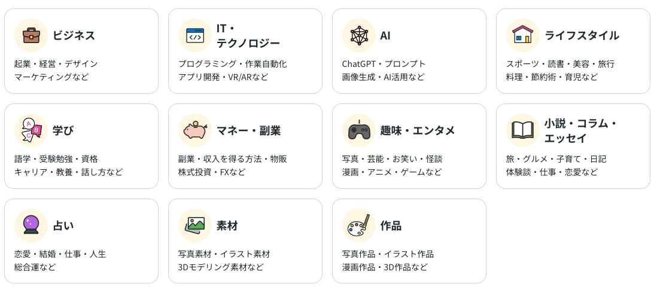
Task: Select the 学び category description text
Action: pyautogui.click(x=68, y=165)
